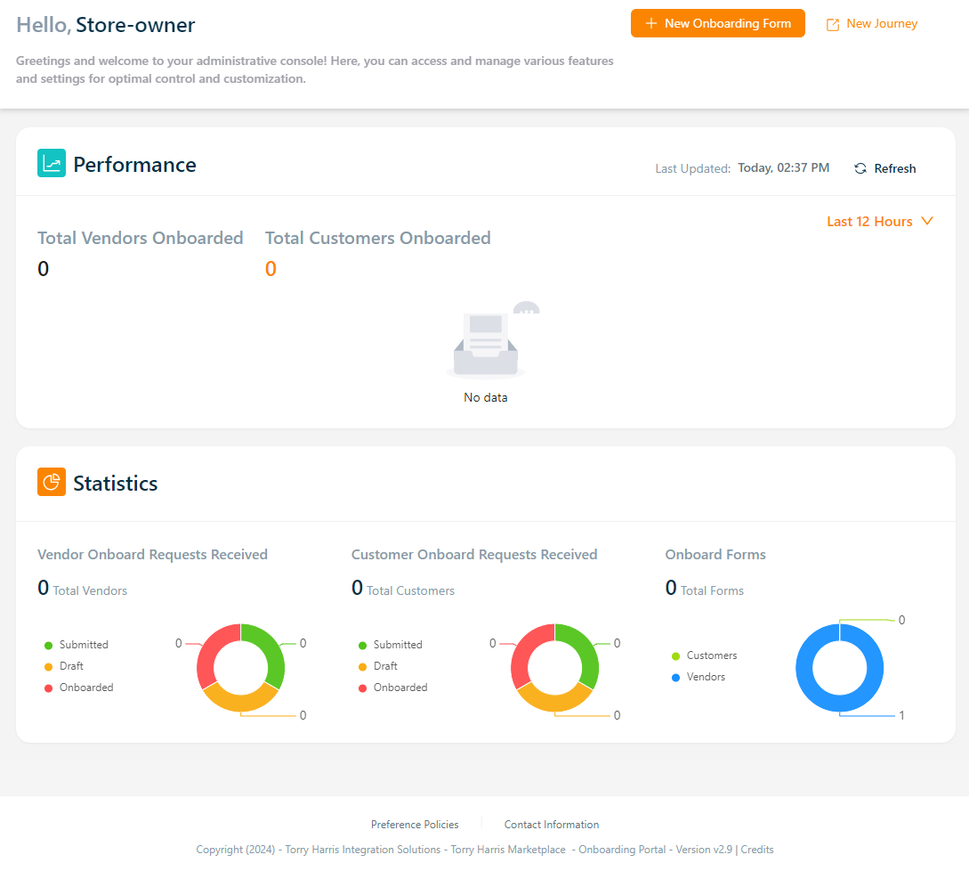Click the New Journey external link icon

tap(833, 25)
